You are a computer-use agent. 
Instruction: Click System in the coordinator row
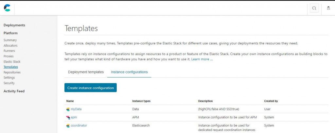(269, 126)
